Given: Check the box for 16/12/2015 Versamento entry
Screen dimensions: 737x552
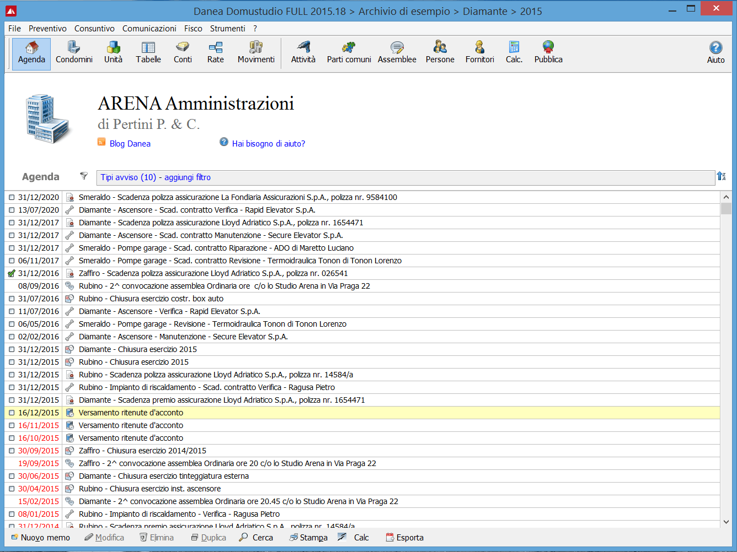Looking at the screenshot, I should pos(12,413).
